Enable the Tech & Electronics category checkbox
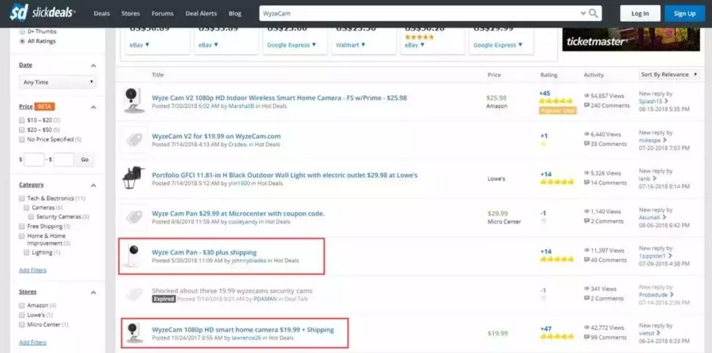712x353 pixels. pyautogui.click(x=23, y=198)
